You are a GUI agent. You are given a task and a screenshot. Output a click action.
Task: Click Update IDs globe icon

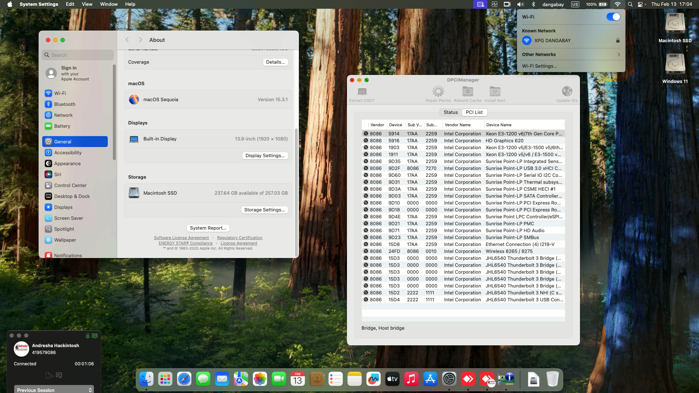tap(567, 91)
